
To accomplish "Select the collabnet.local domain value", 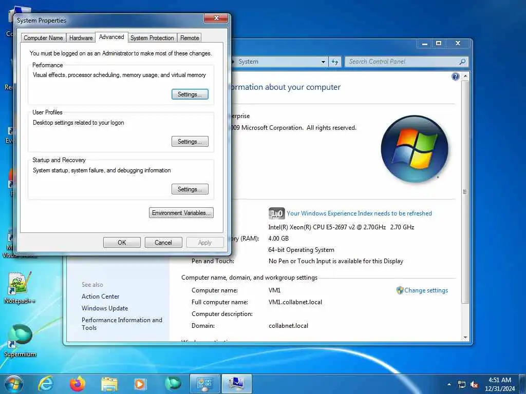I will coord(288,325).
